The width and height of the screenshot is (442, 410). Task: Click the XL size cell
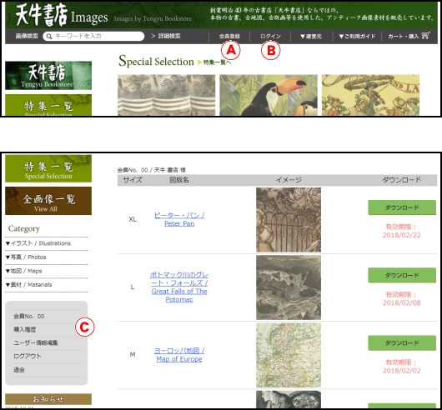(x=133, y=219)
